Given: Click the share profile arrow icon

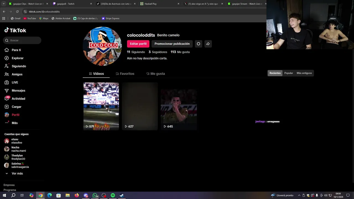Looking at the screenshot, I should click(208, 44).
